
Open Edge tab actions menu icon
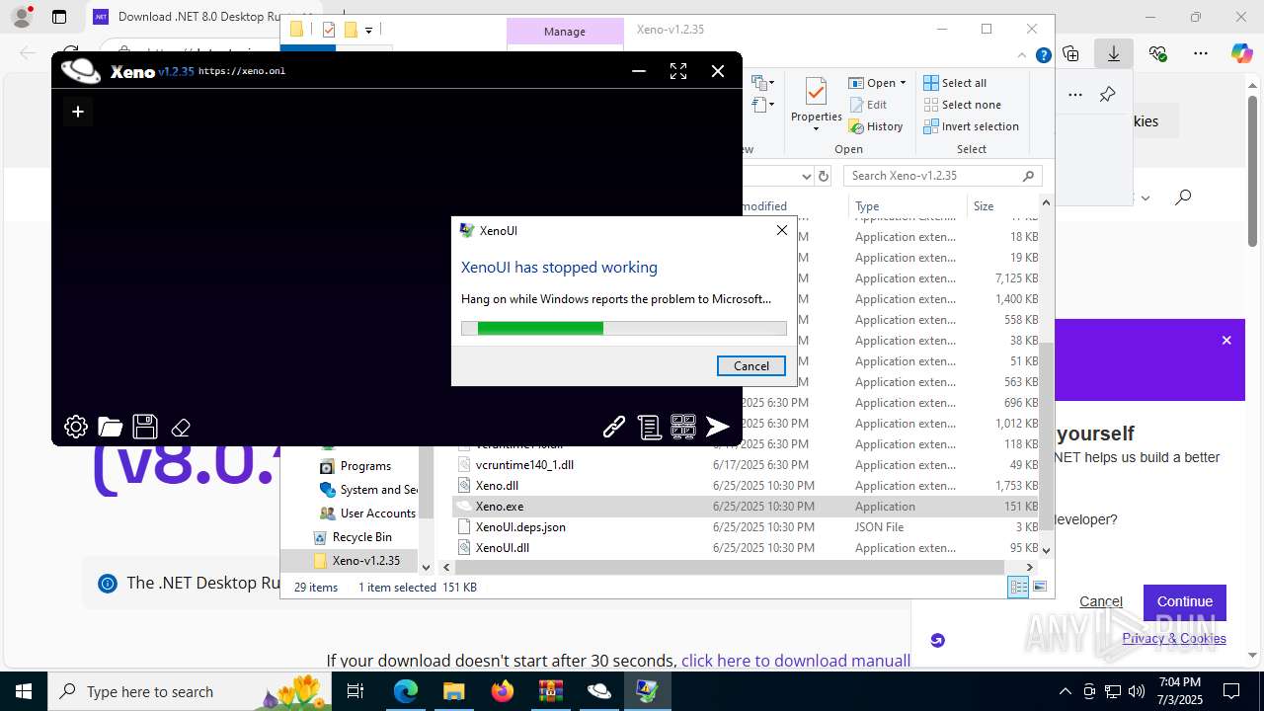click(59, 17)
